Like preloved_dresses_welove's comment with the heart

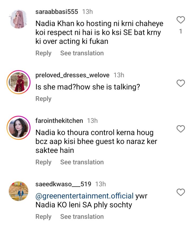point(181,84)
